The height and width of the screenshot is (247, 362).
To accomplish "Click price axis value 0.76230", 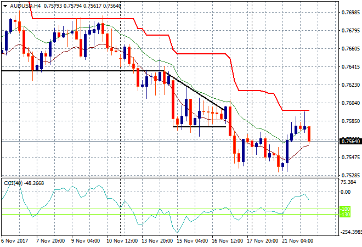I will (350, 85).
